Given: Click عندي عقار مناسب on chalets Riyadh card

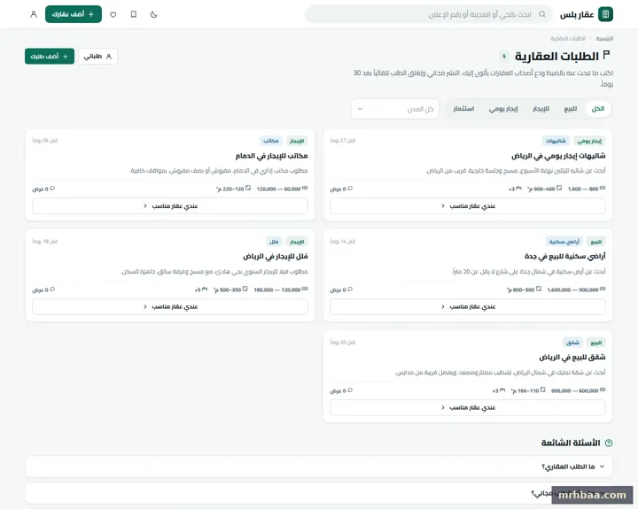Looking at the screenshot, I should [x=468, y=206].
